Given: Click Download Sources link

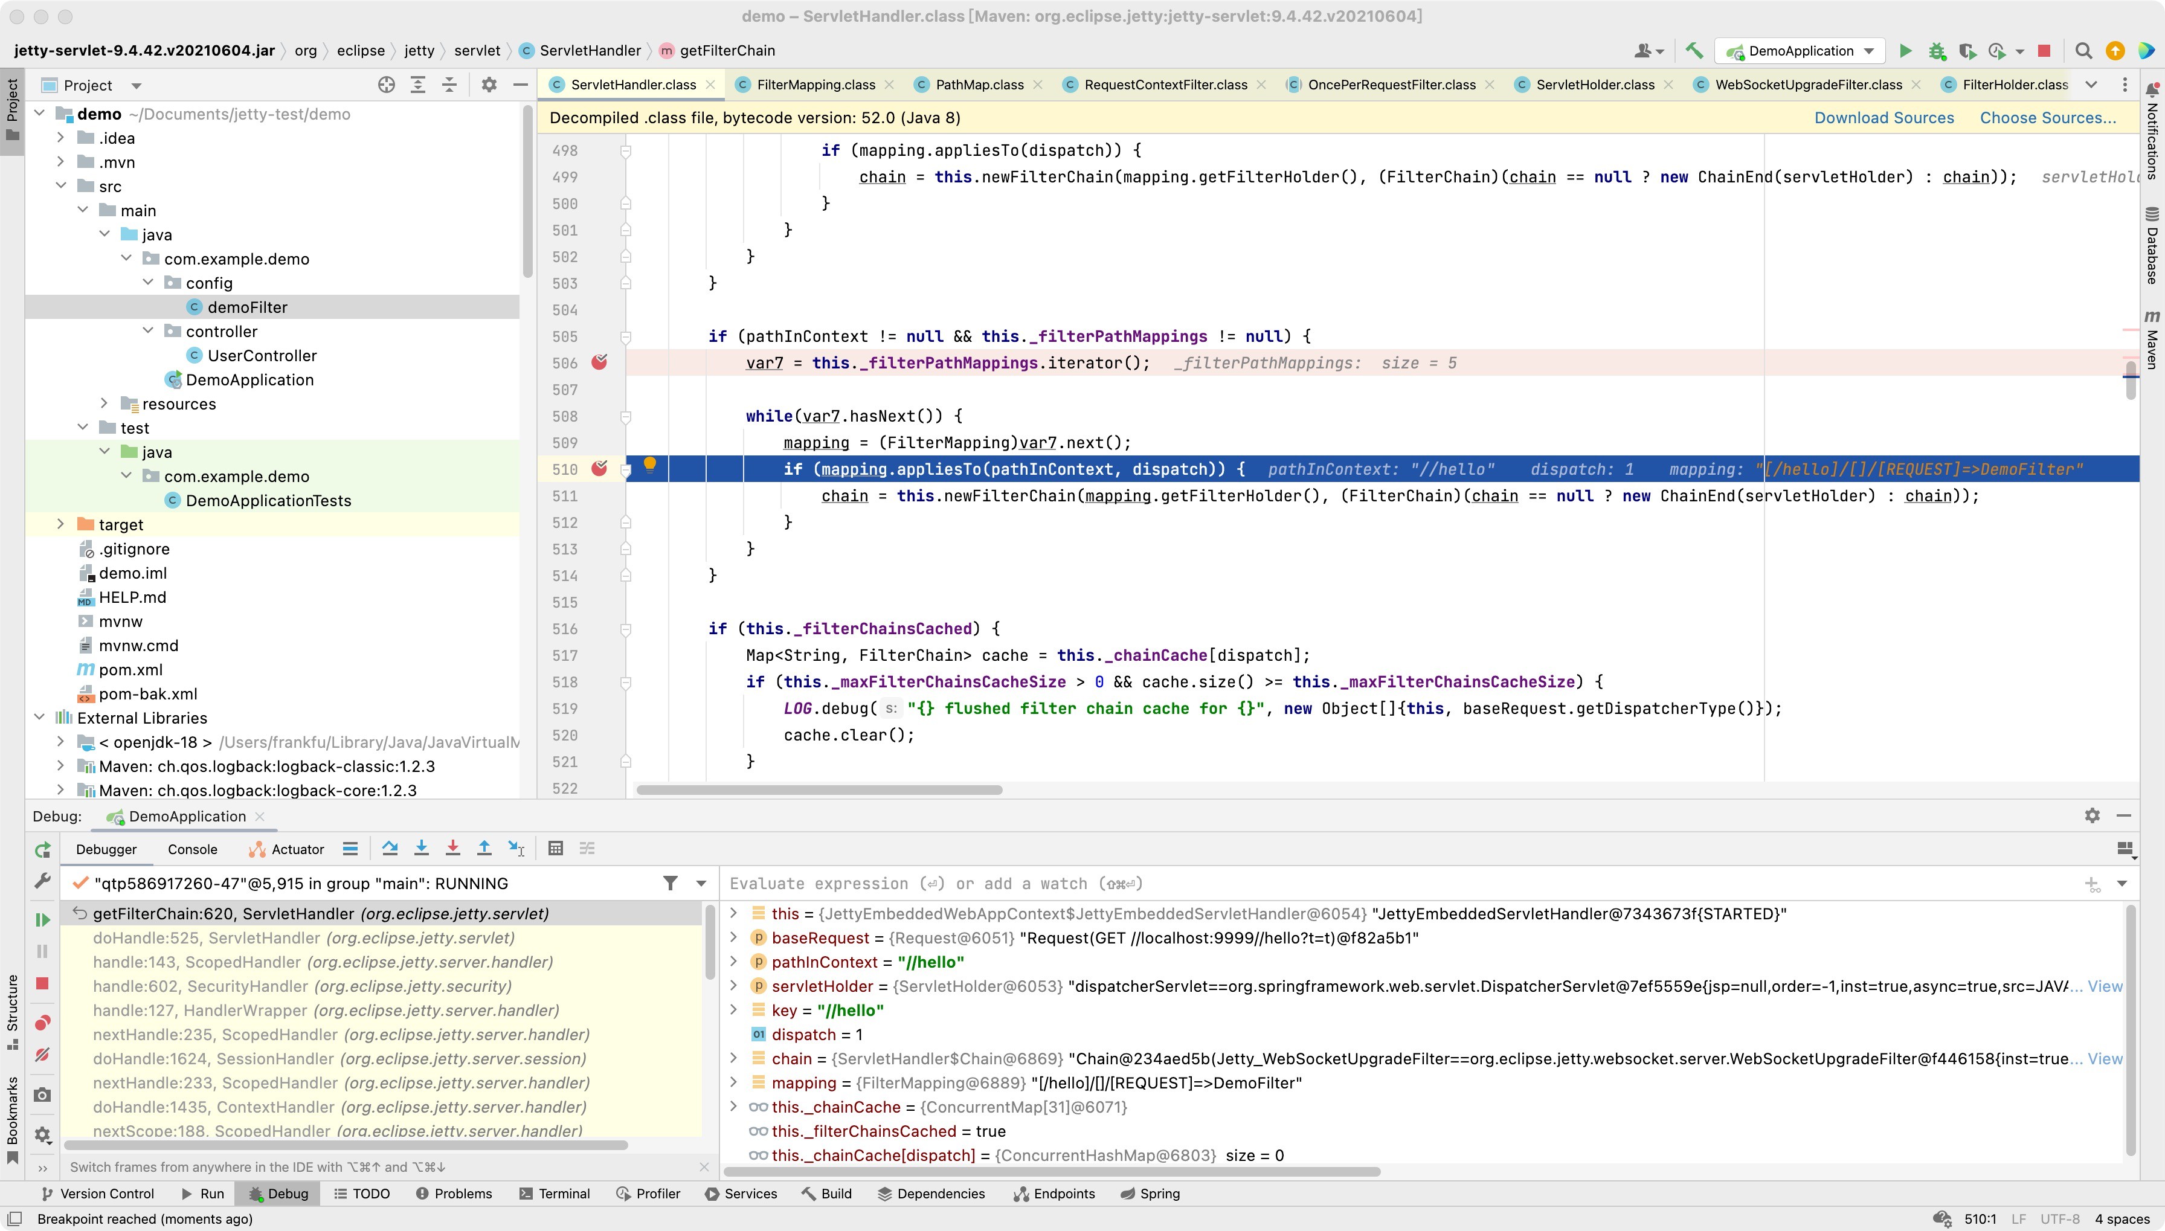Looking at the screenshot, I should click(x=1884, y=118).
